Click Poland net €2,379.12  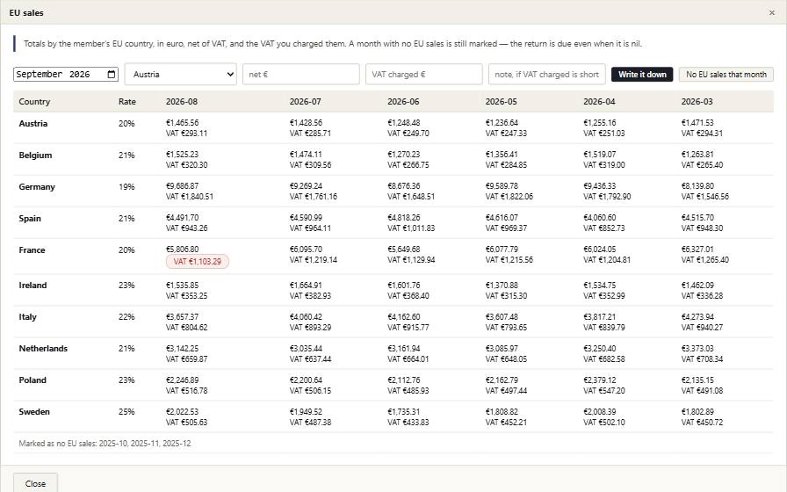point(599,380)
